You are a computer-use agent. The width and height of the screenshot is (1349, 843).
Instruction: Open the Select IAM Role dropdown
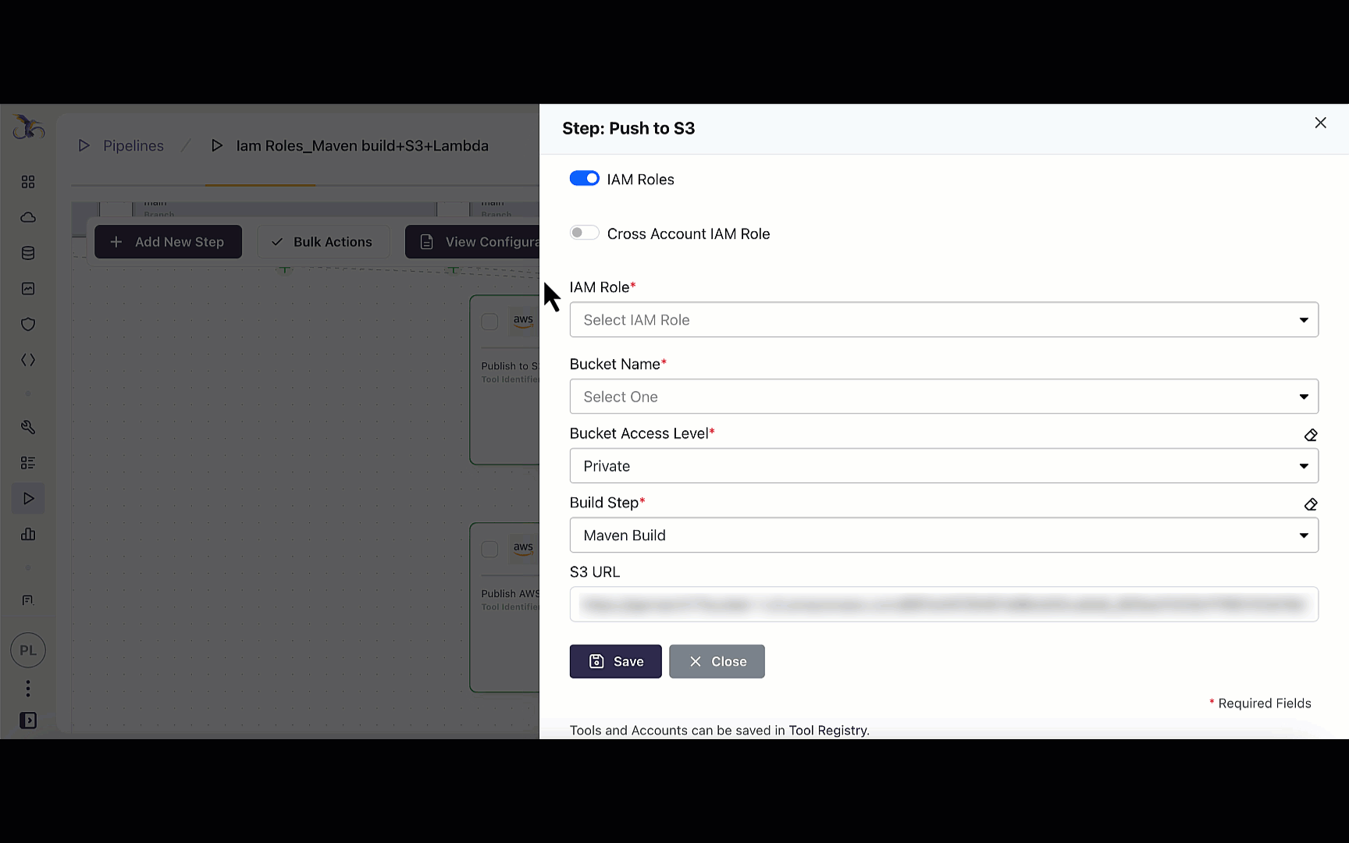pos(943,320)
